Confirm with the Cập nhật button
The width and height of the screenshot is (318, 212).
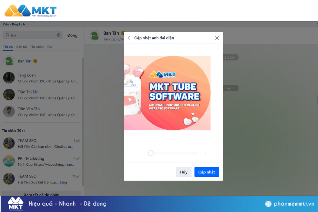coord(206,172)
